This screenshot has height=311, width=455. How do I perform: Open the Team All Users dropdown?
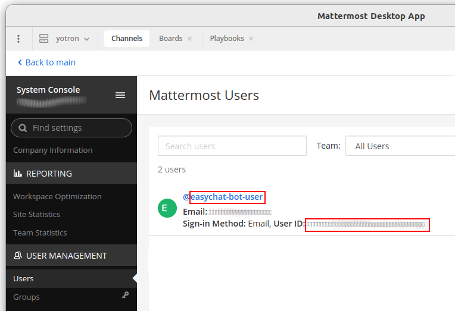[400, 146]
